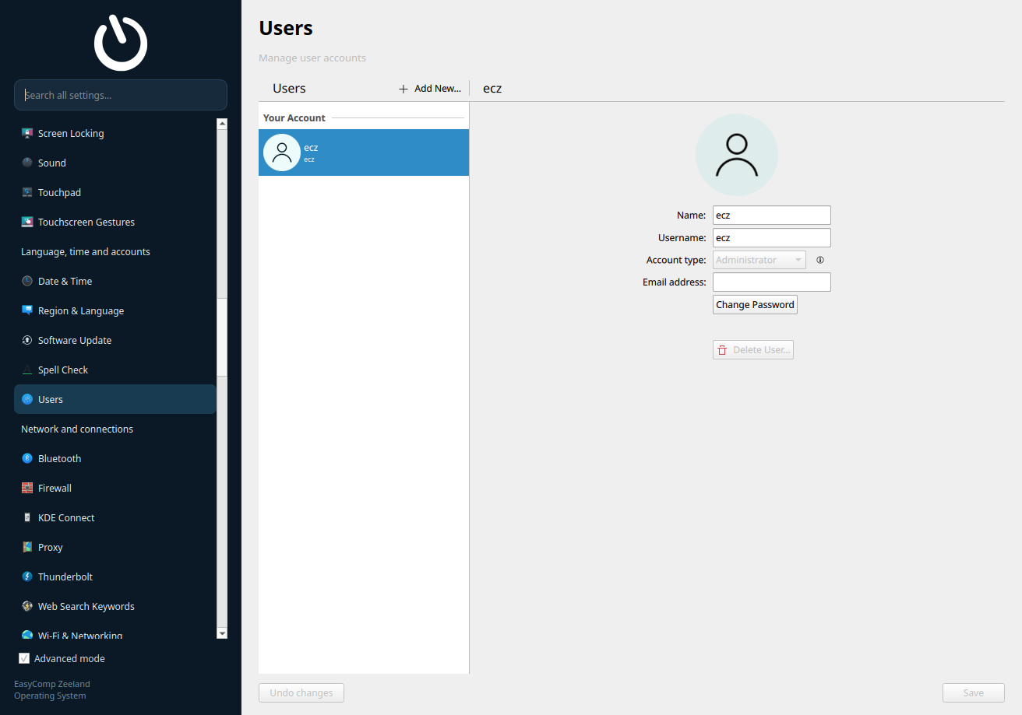The image size is (1022, 715).
Task: Click the Delete User button
Action: (x=753, y=349)
